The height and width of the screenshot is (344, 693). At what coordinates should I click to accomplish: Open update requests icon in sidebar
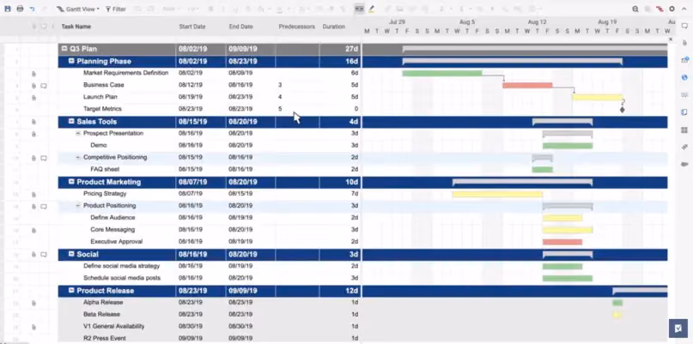pyautogui.click(x=684, y=60)
